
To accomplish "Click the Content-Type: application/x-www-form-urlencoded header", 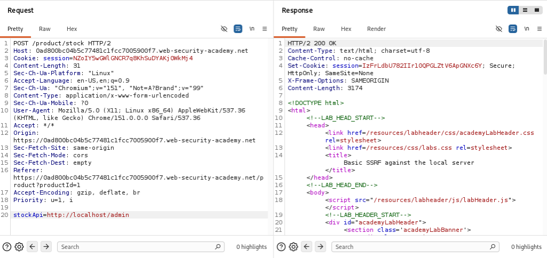I will (101, 95).
